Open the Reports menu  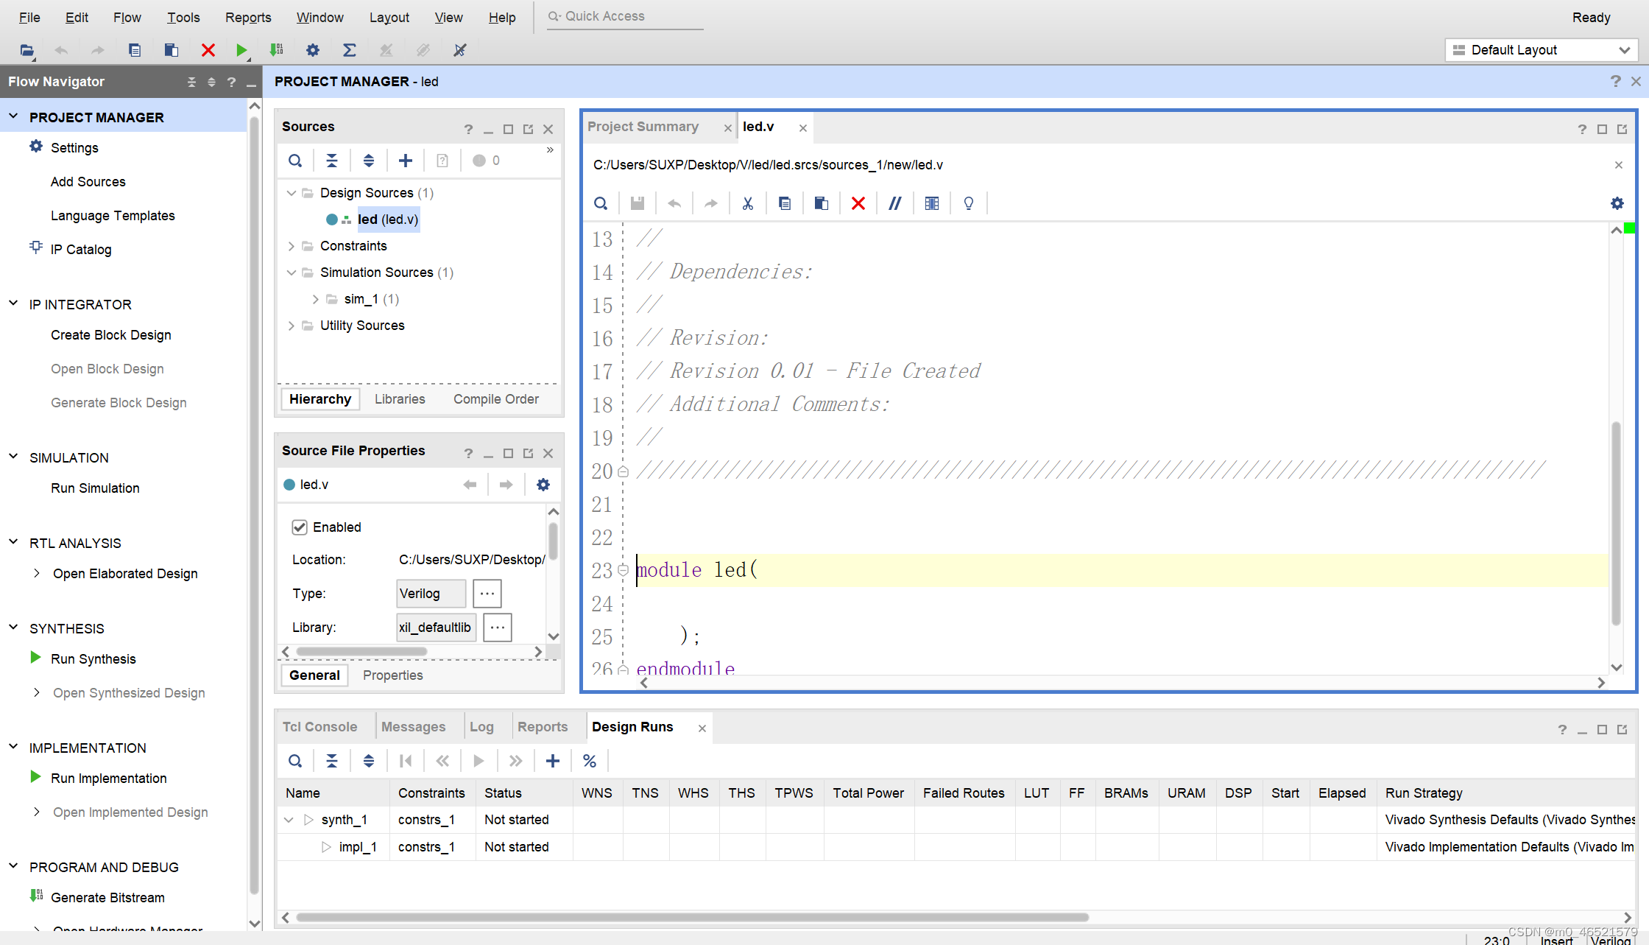coord(248,17)
